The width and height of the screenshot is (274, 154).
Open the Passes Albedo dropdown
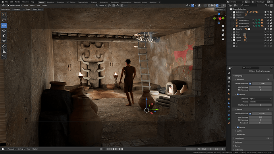pos(260,102)
